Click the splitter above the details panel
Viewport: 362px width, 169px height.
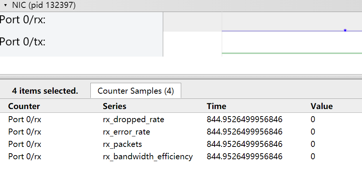181,77
